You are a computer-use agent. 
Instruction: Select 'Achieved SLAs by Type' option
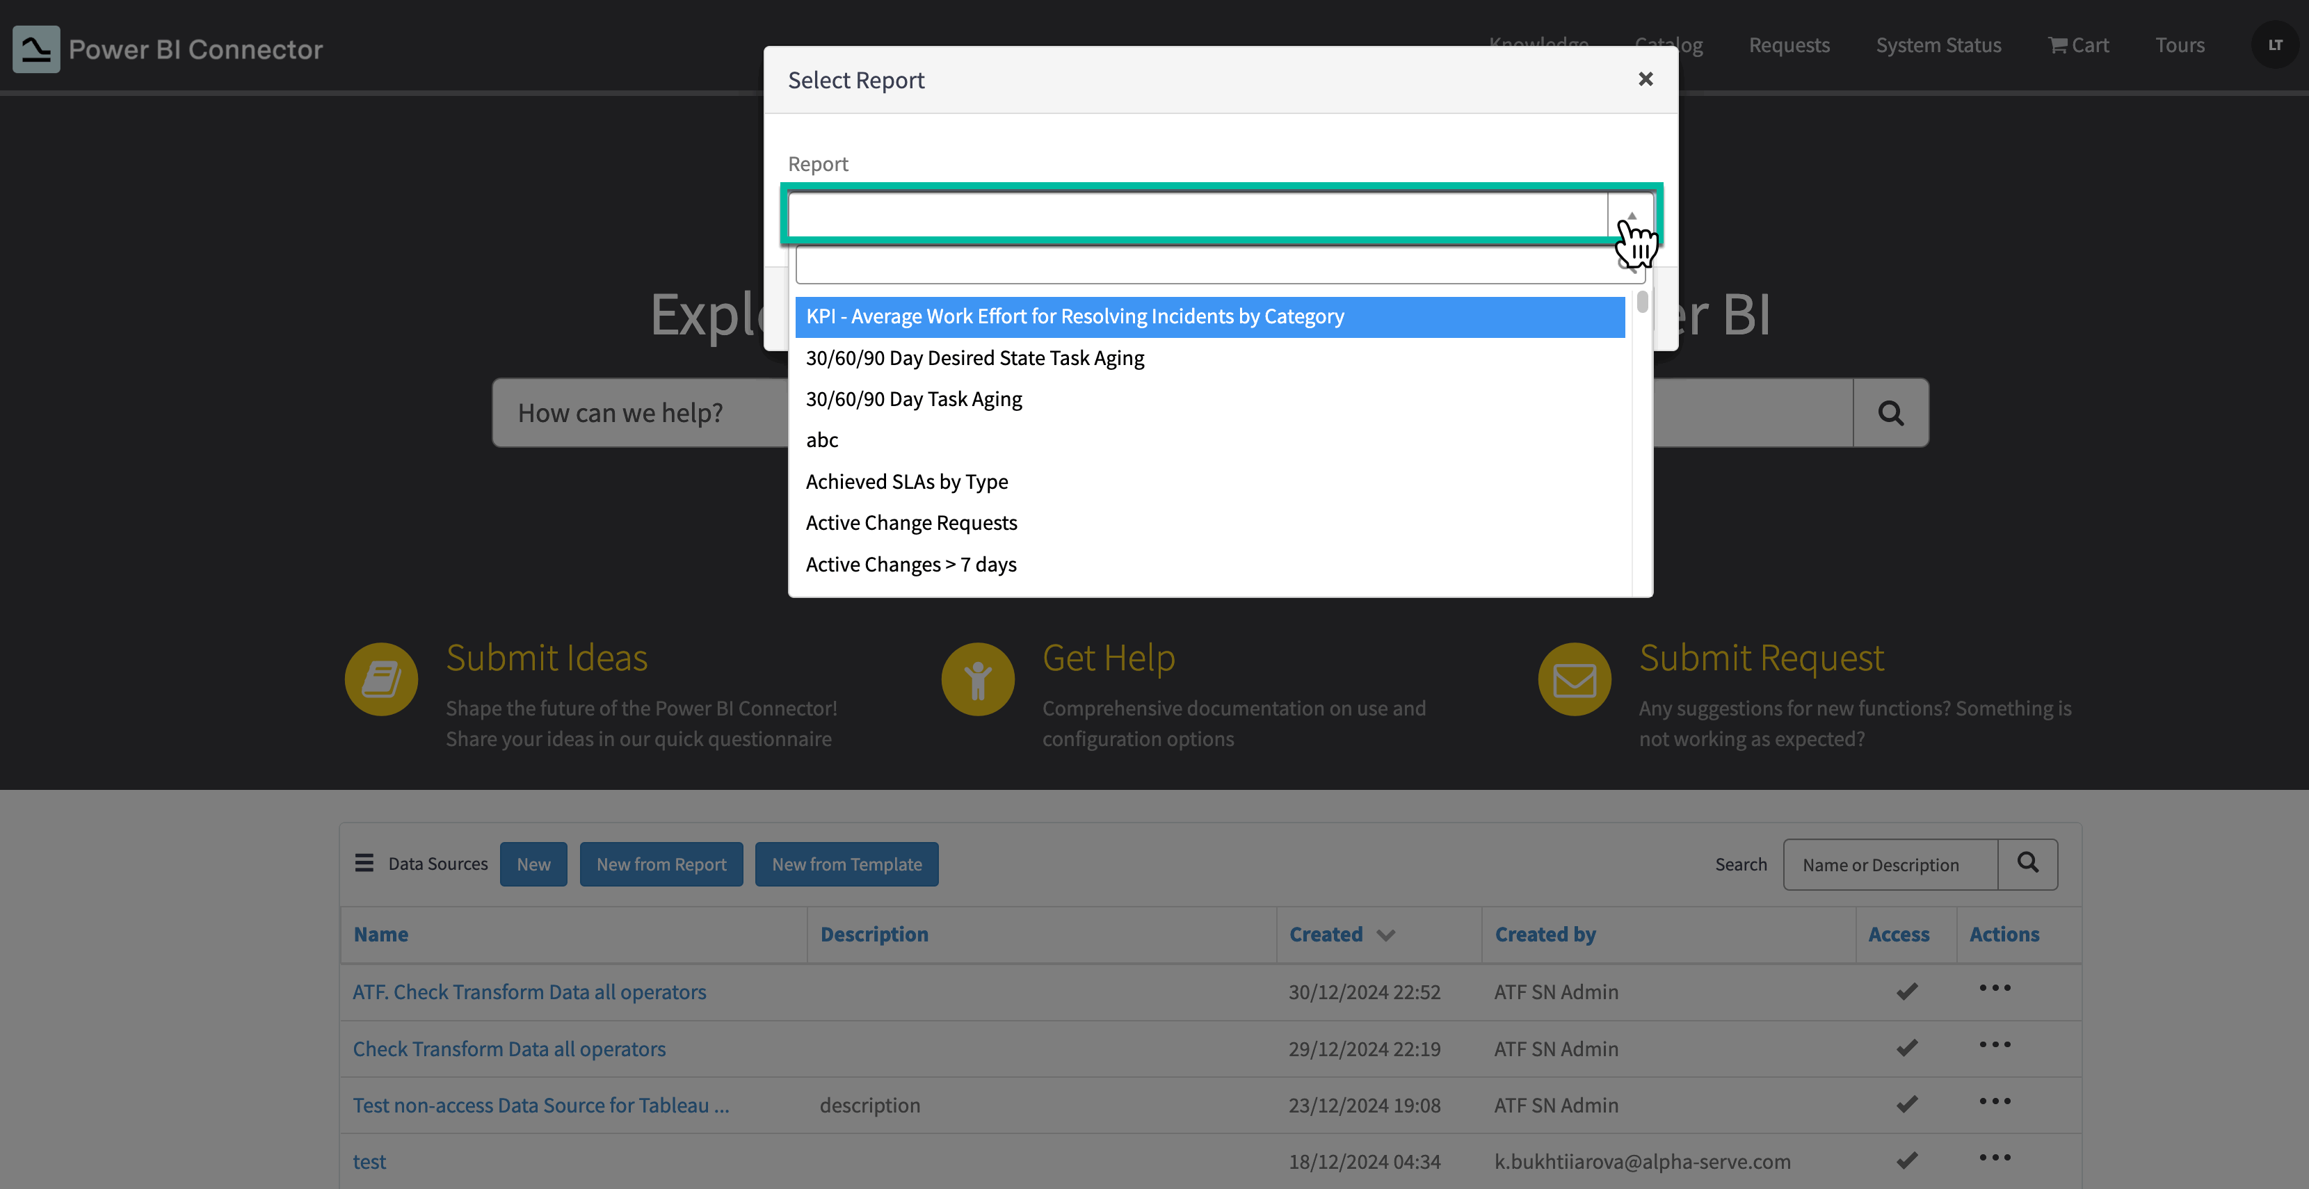pos(906,482)
